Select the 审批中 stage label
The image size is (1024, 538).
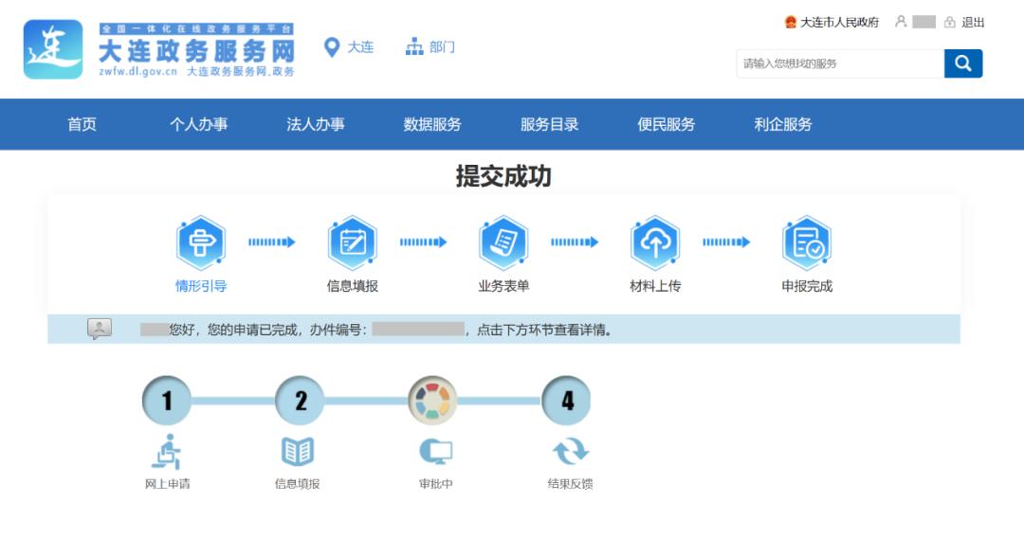[x=435, y=484]
